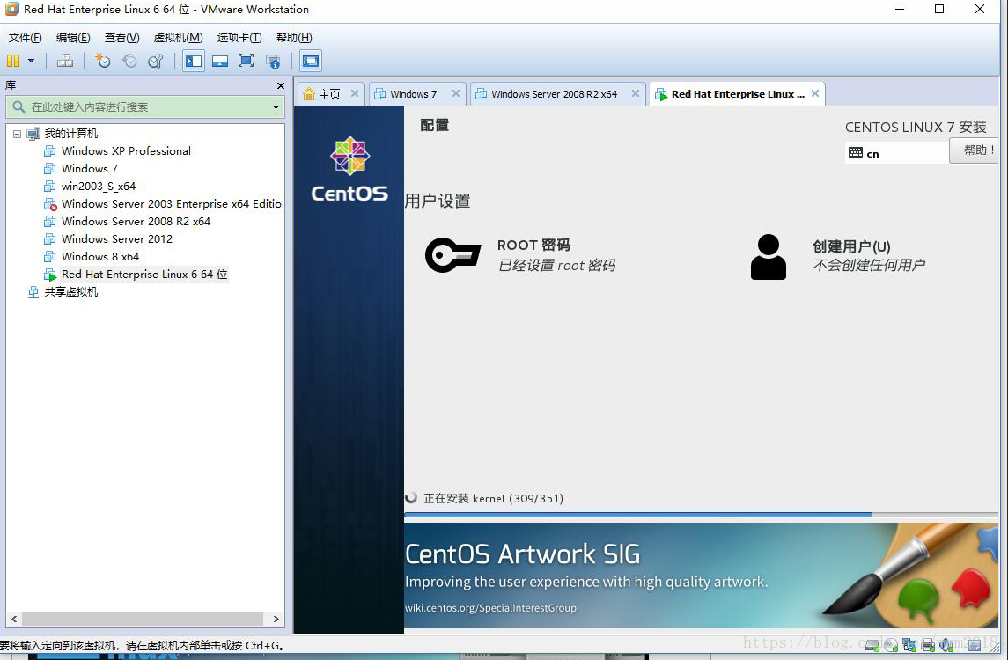This screenshot has height=660, width=1008.
Task: Close the 主页 tab
Action: tap(354, 94)
